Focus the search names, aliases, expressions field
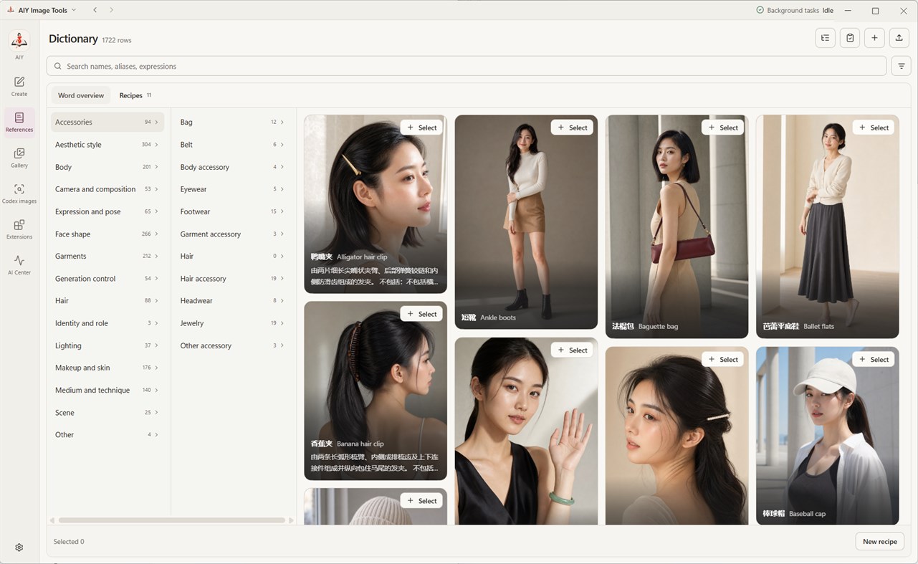The height and width of the screenshot is (564, 918). point(467,66)
